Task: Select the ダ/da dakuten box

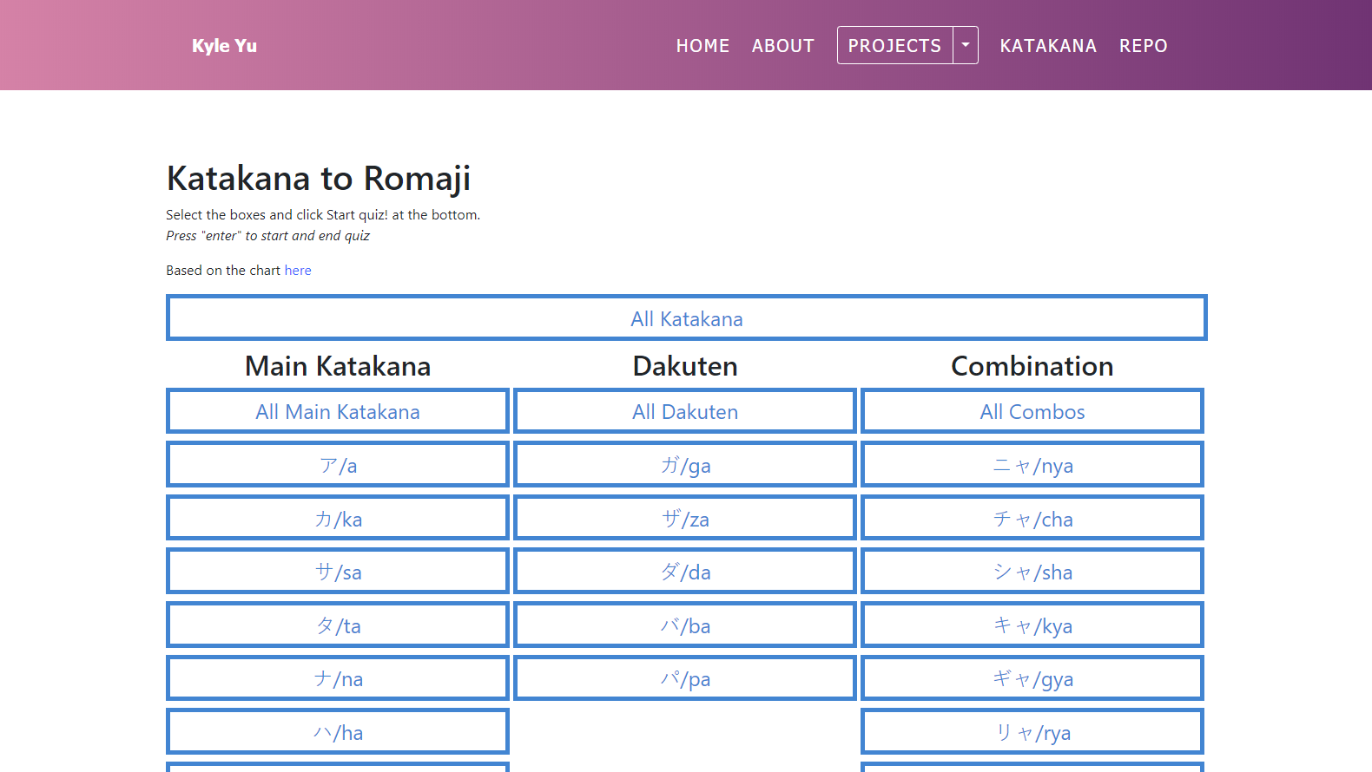Action: [685, 572]
